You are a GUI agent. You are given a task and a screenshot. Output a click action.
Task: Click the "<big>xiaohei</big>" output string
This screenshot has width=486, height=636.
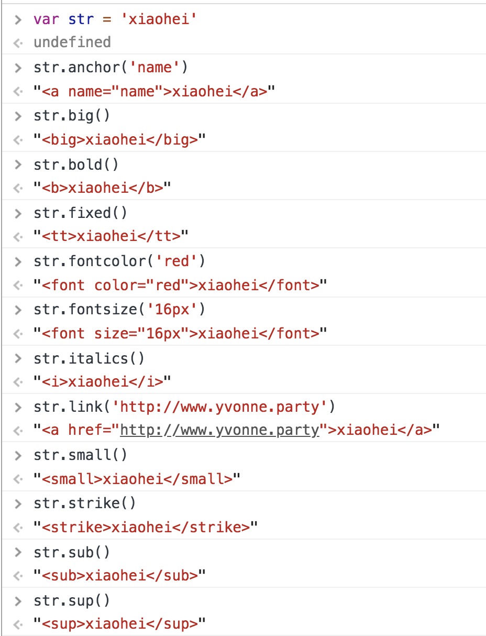(x=120, y=140)
